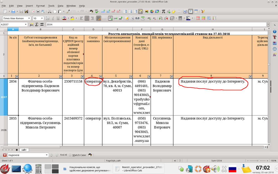Apply bold formatting
The width and height of the screenshot is (278, 174).
pyautogui.click(x=48, y=18)
